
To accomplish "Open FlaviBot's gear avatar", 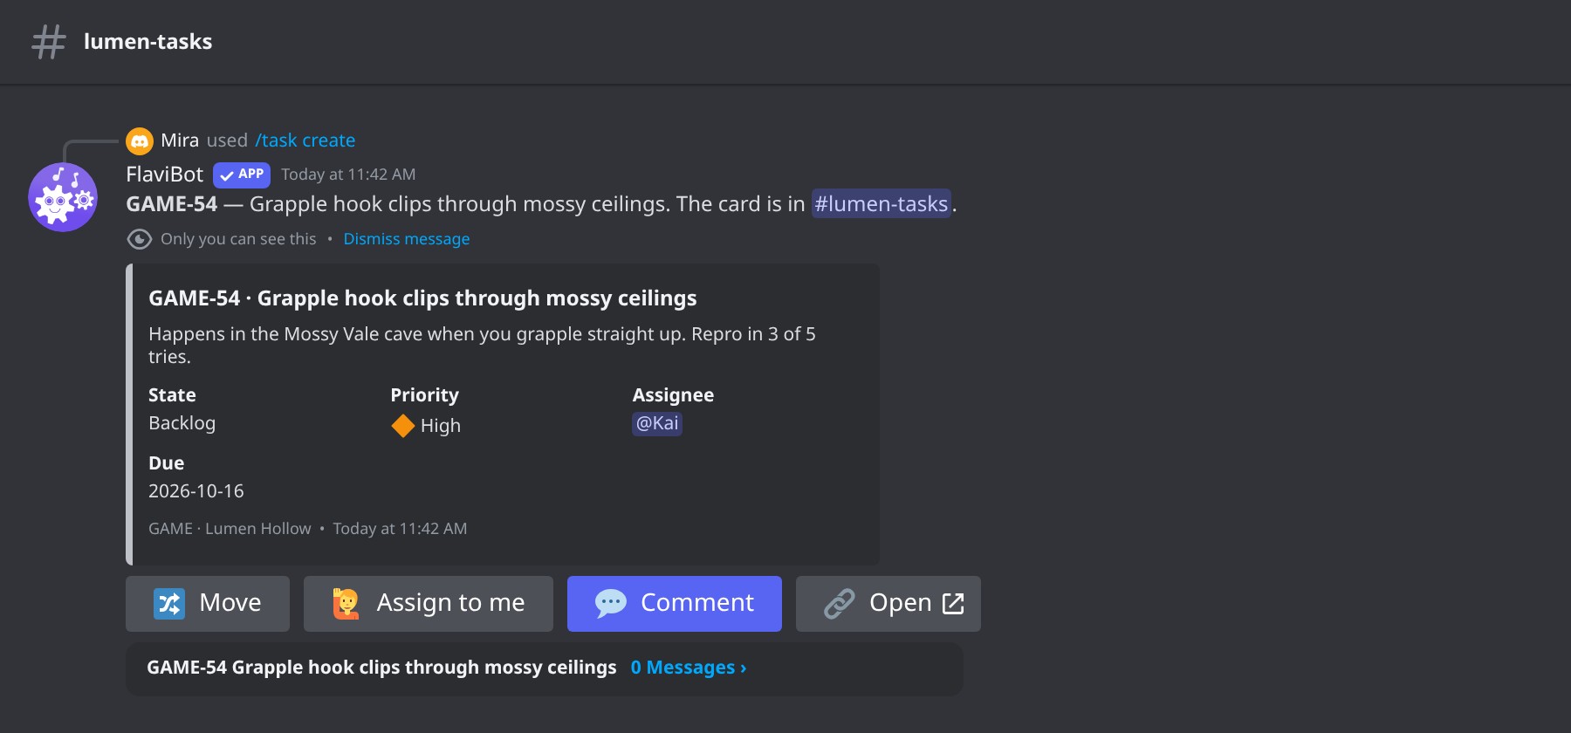I will 63,197.
